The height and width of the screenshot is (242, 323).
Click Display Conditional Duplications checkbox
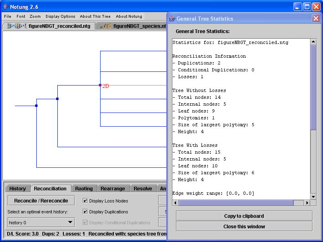click(x=85, y=223)
